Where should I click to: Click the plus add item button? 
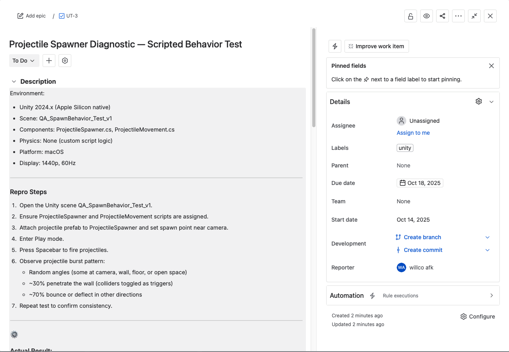49,61
